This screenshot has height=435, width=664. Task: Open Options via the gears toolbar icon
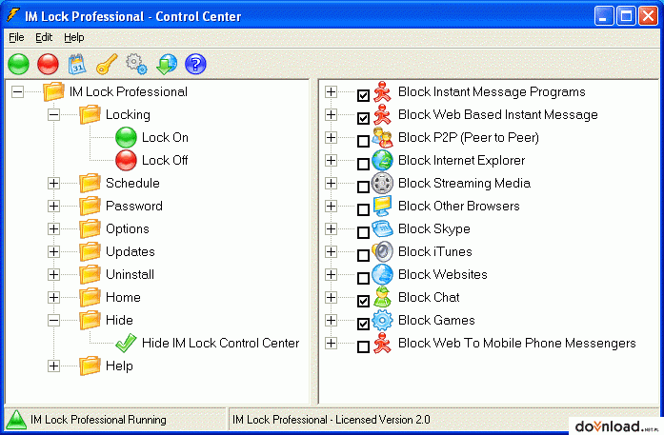pyautogui.click(x=136, y=65)
